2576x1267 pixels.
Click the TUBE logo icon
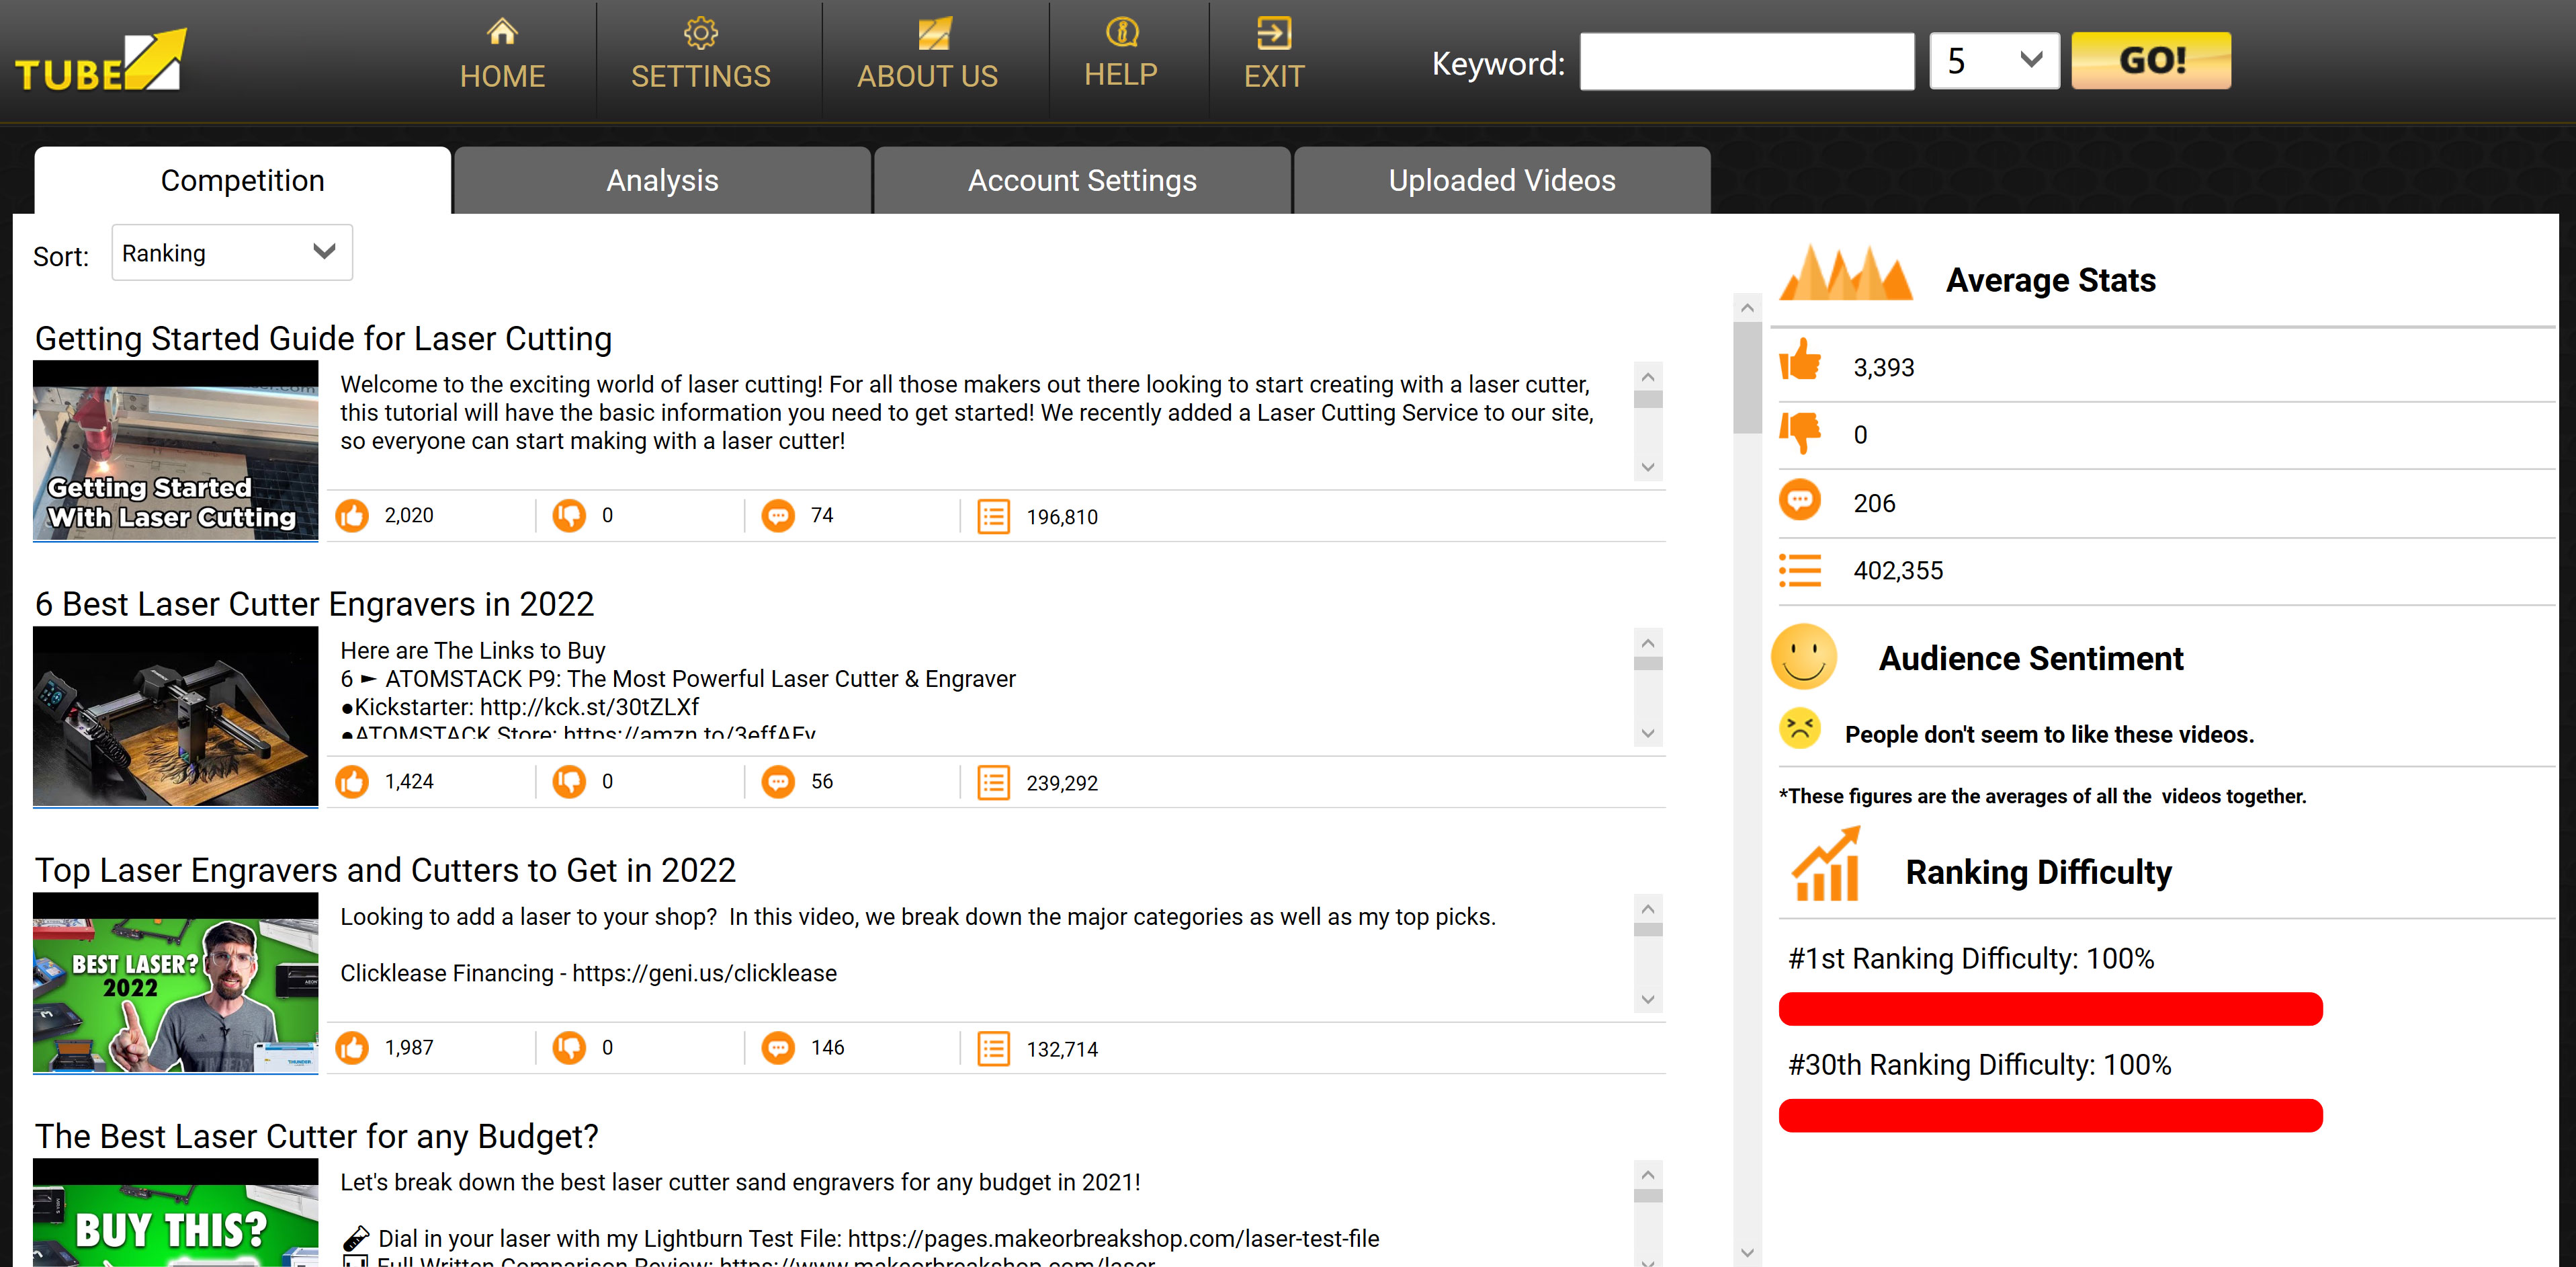point(101,60)
